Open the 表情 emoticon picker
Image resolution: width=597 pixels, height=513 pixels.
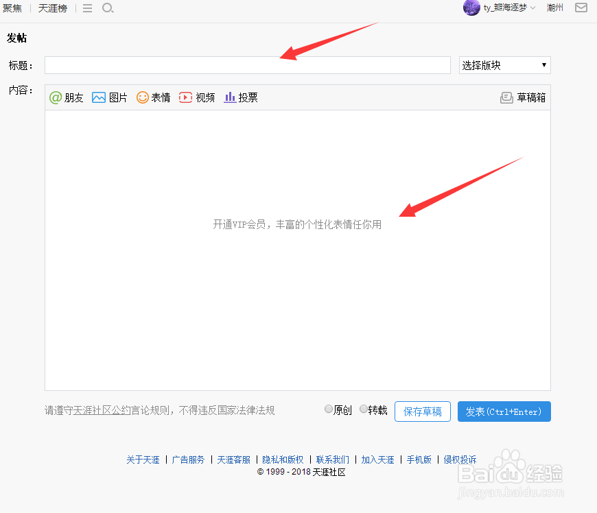154,97
